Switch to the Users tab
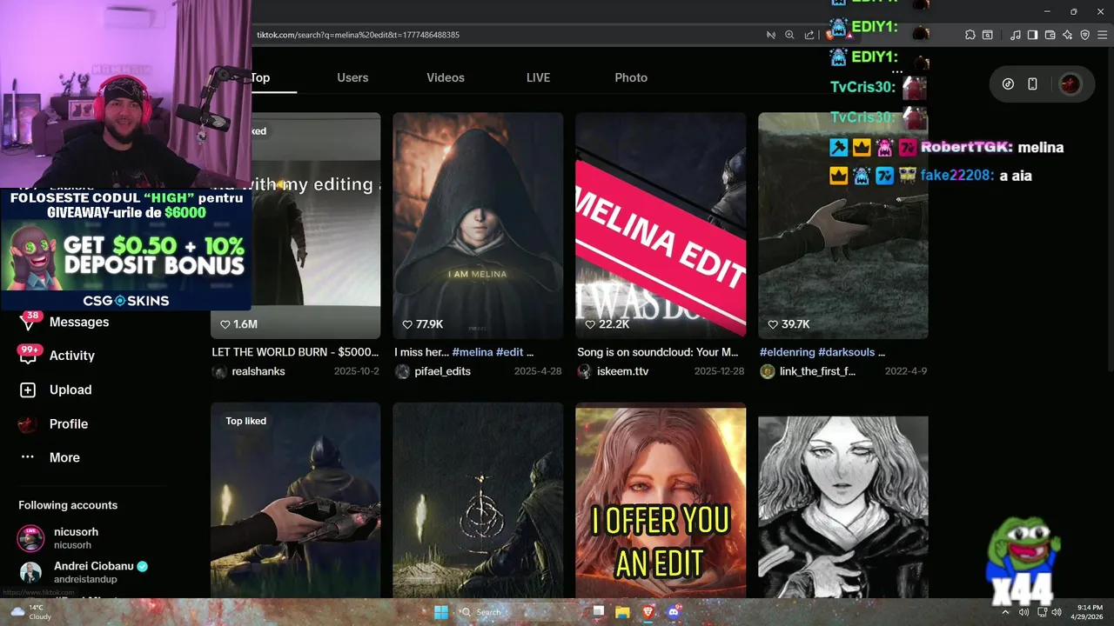The width and height of the screenshot is (1114, 626). click(352, 77)
